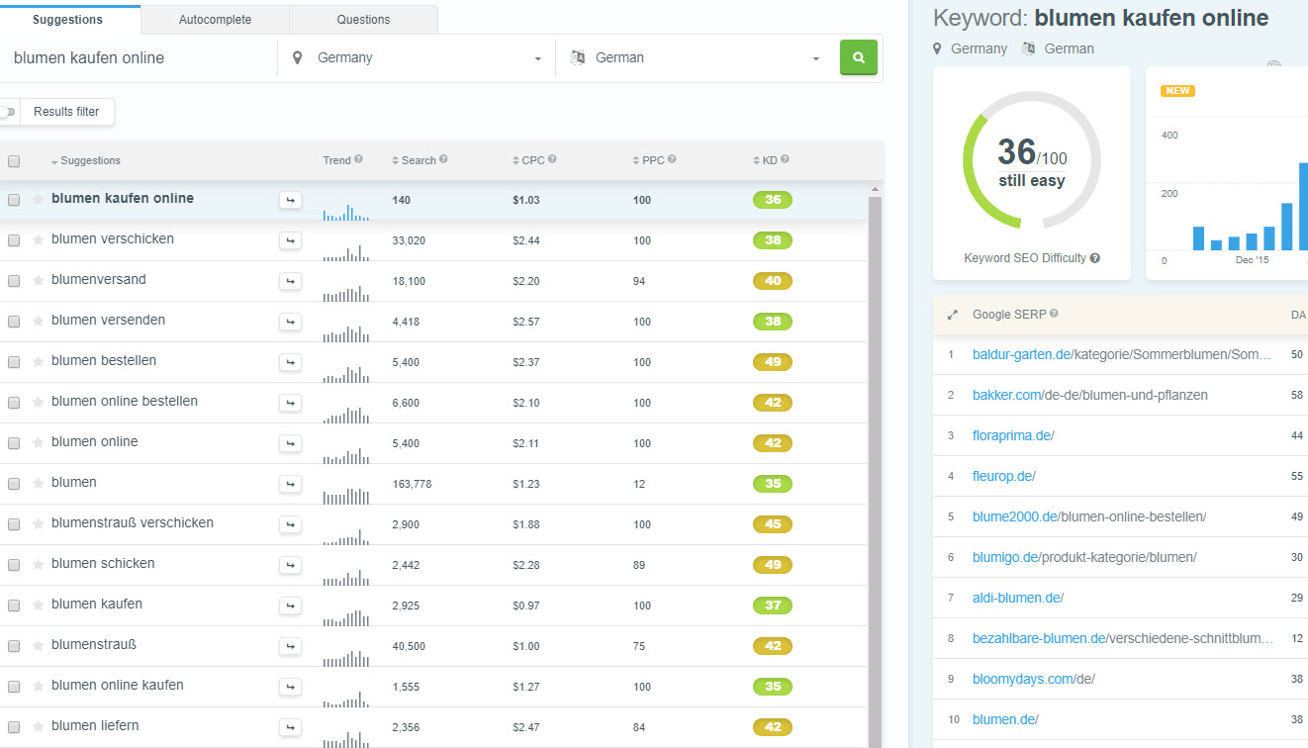This screenshot has height=748, width=1308.
Task: Click arrow icon next to 'blumenversand'
Action: (x=290, y=281)
